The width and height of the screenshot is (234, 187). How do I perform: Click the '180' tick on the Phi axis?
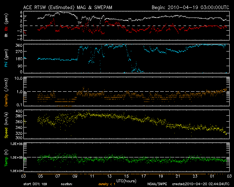click(x=19, y=58)
